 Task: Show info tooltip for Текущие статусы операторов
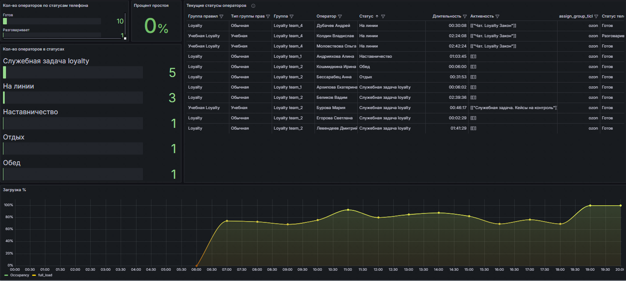(x=253, y=6)
